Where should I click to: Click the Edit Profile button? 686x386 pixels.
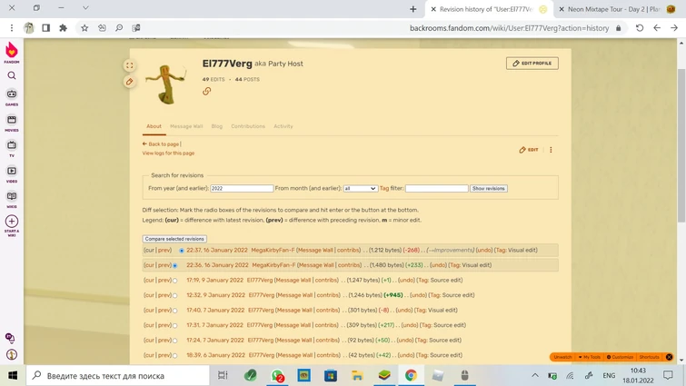(532, 64)
